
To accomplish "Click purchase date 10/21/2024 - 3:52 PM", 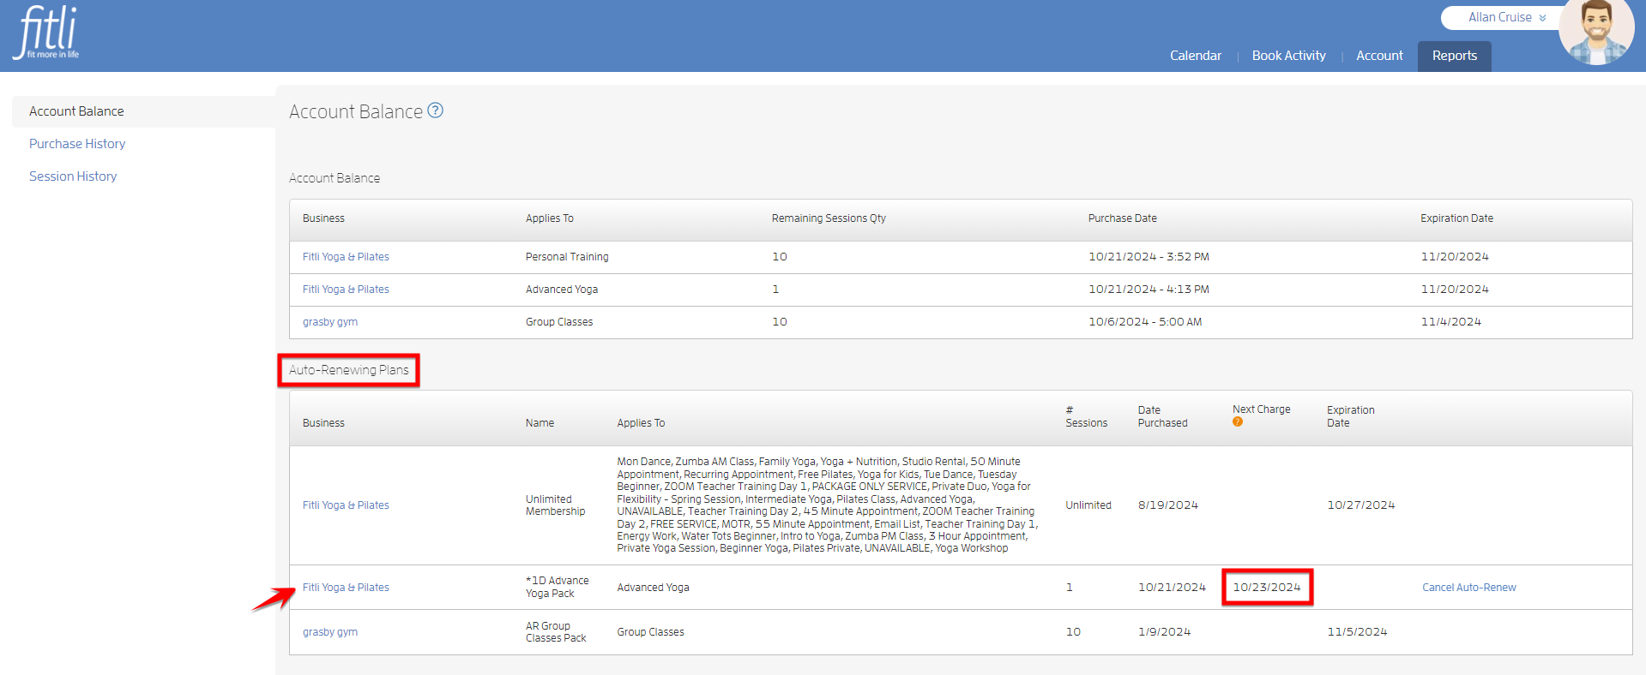I will (1149, 257).
